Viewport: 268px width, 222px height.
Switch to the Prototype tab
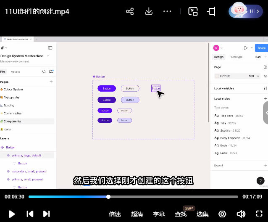click(236, 57)
